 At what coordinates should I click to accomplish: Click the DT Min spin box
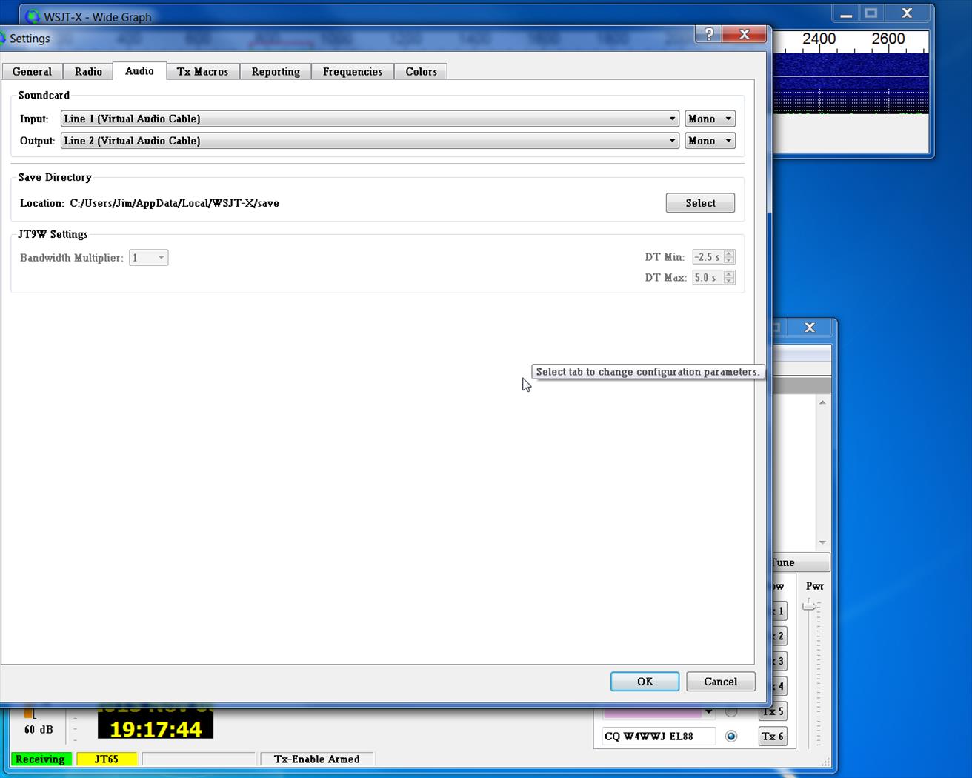coord(713,257)
